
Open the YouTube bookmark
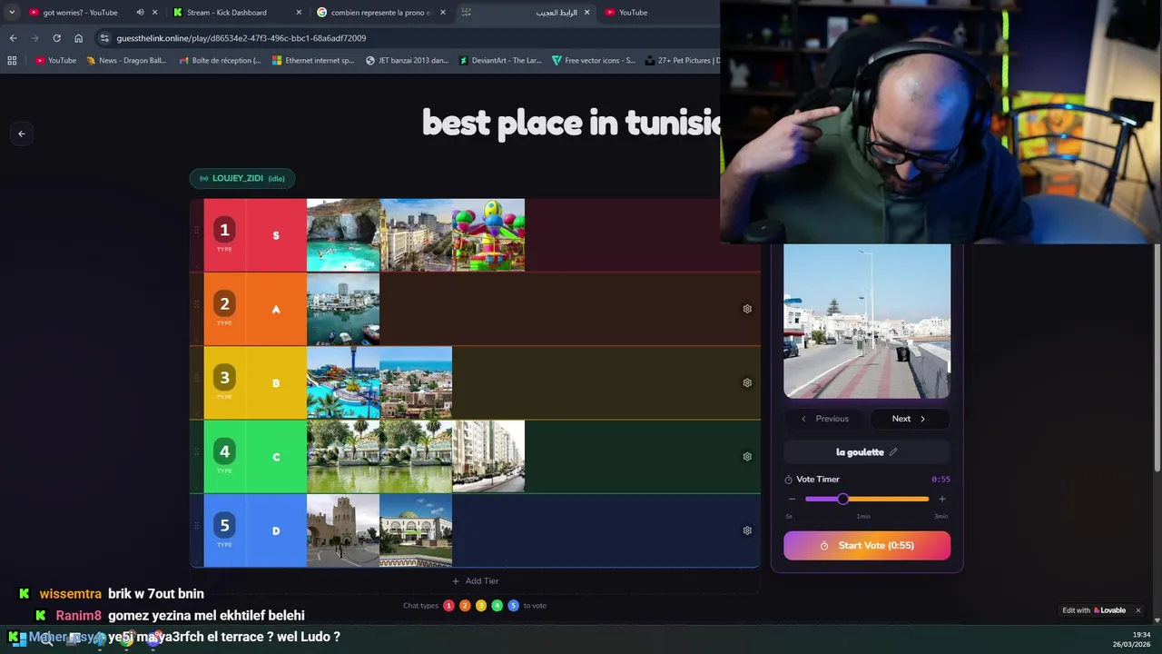(x=55, y=61)
